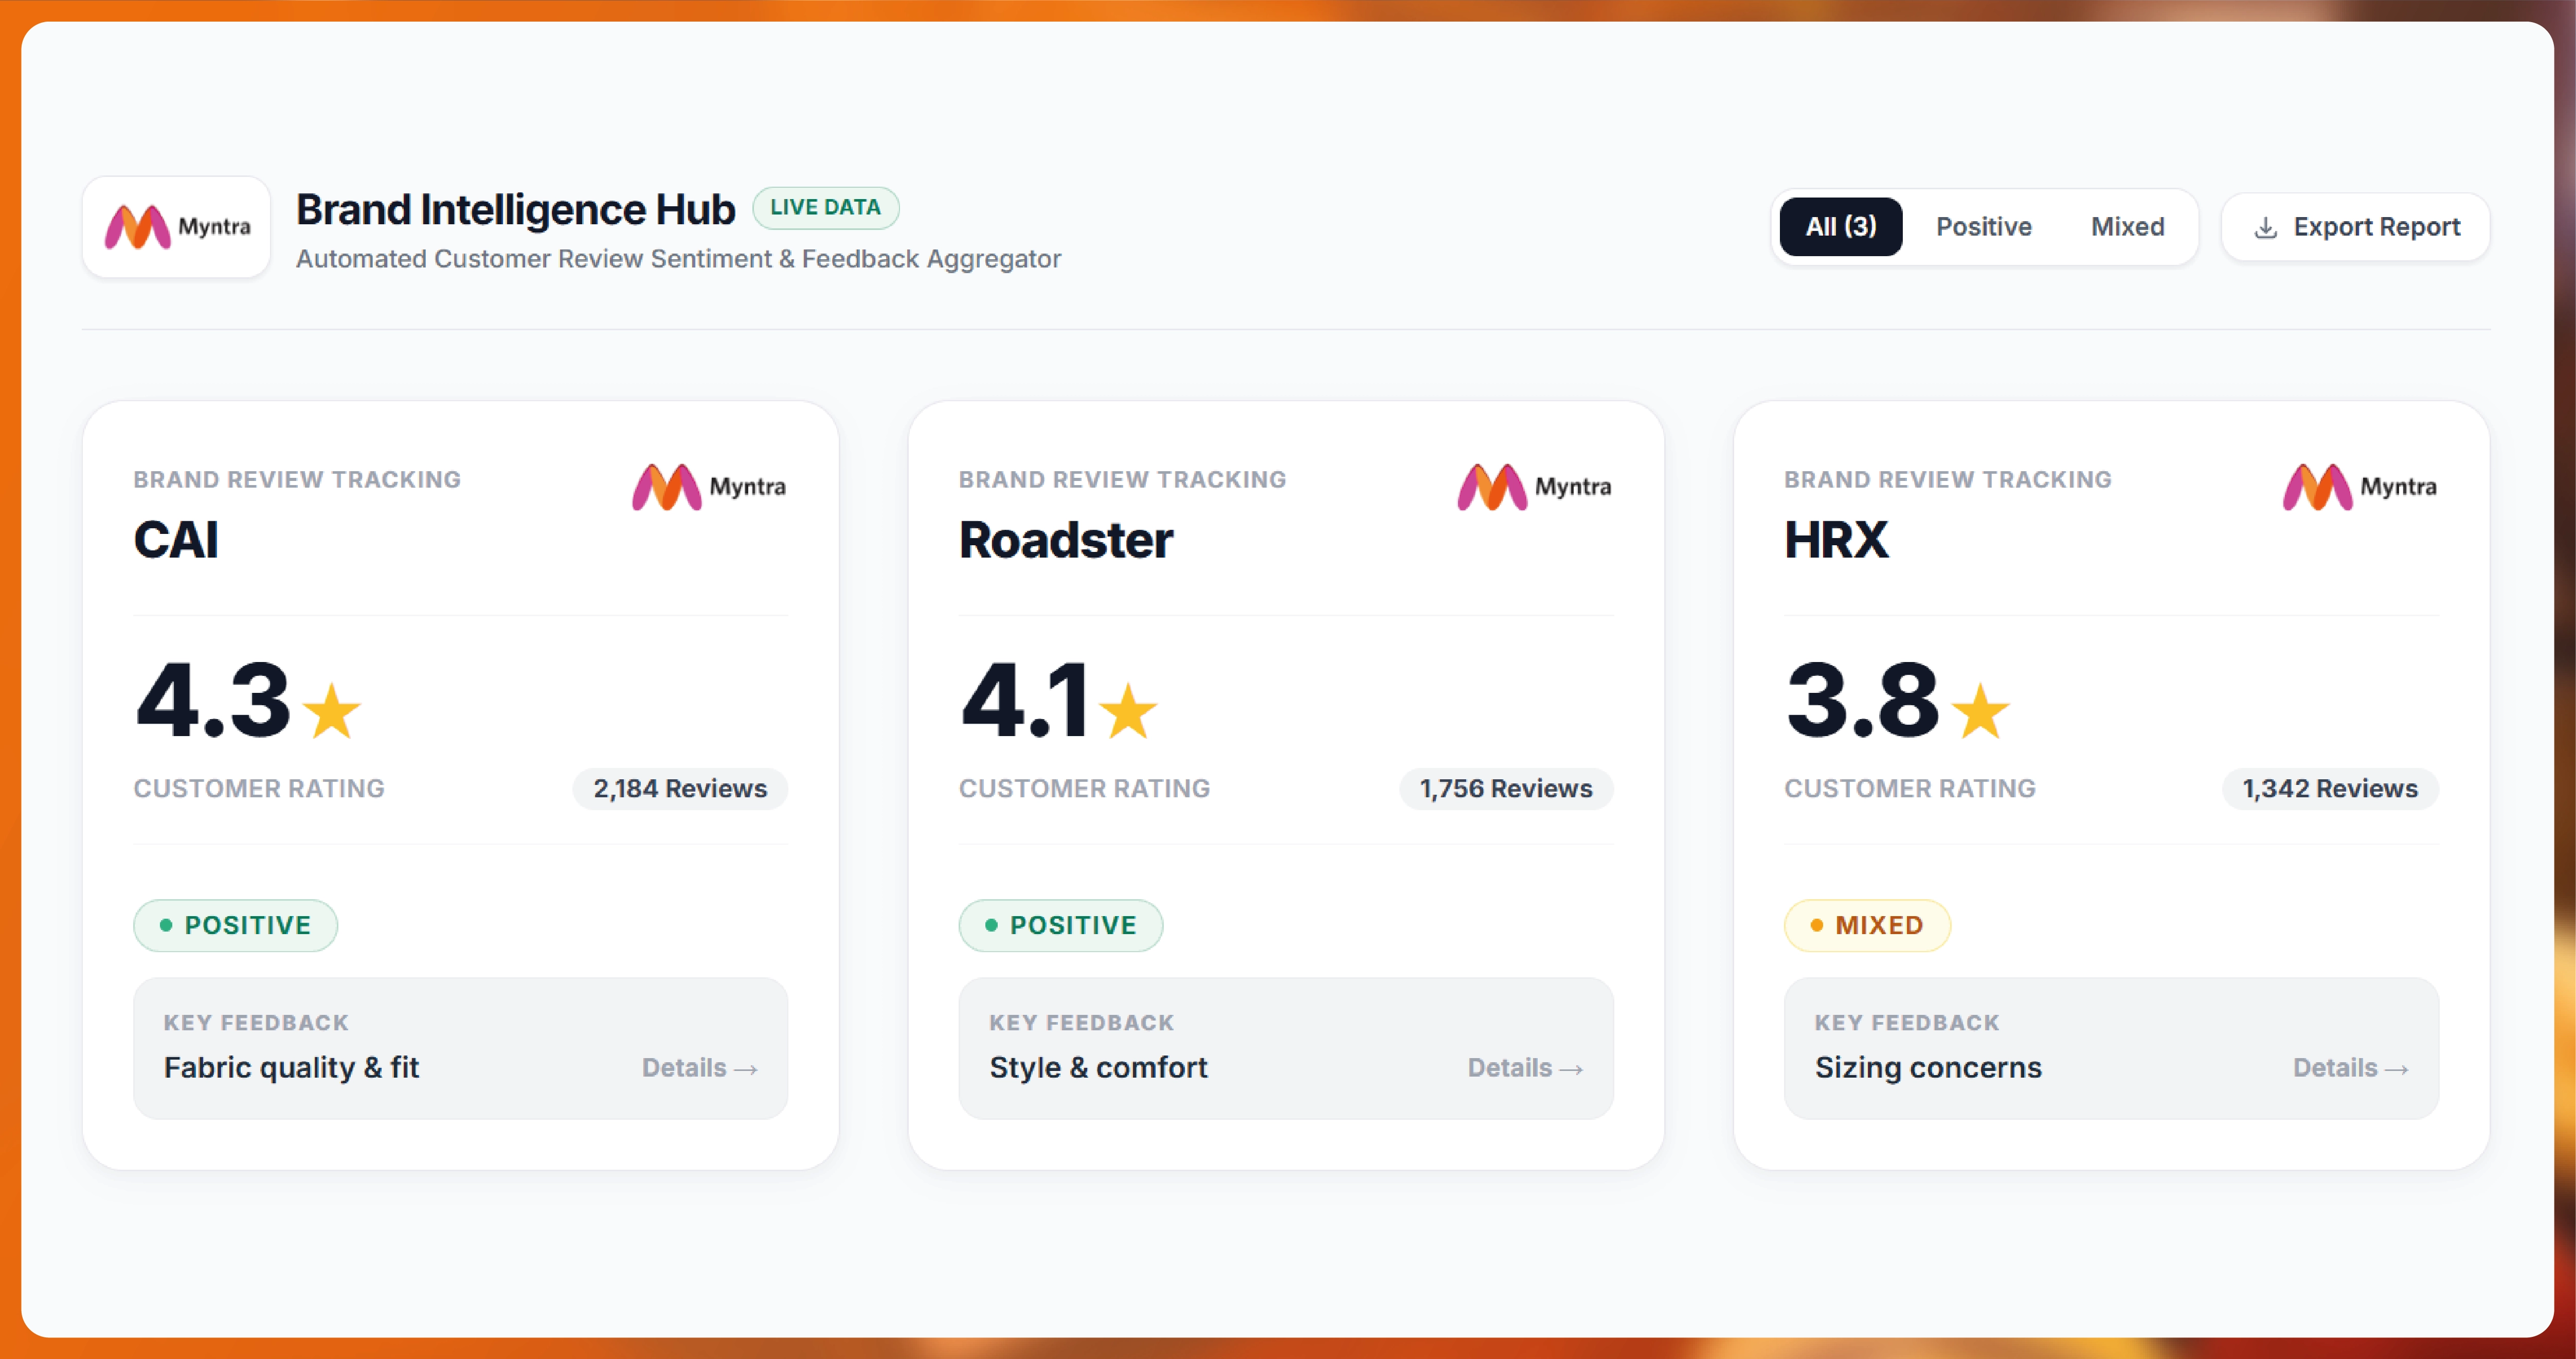Click the Brand Intelligence Hub heading

pos(516,210)
